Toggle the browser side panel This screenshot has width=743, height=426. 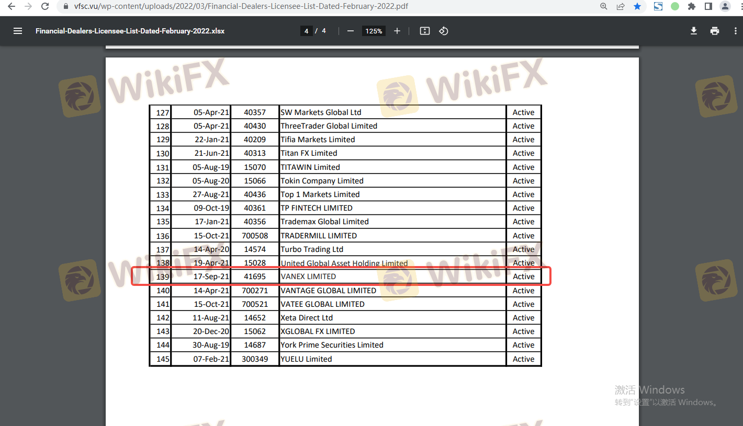(x=708, y=6)
